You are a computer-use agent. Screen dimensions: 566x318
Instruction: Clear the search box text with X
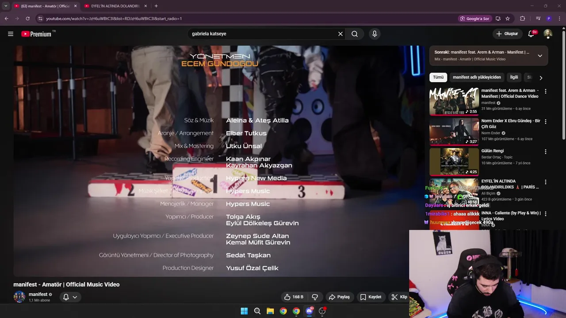pos(340,34)
